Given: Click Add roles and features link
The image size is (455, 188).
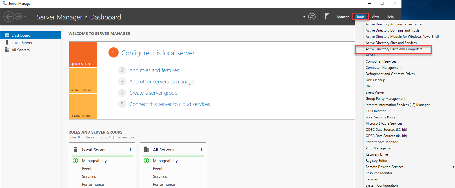Looking at the screenshot, I should [x=154, y=70].
